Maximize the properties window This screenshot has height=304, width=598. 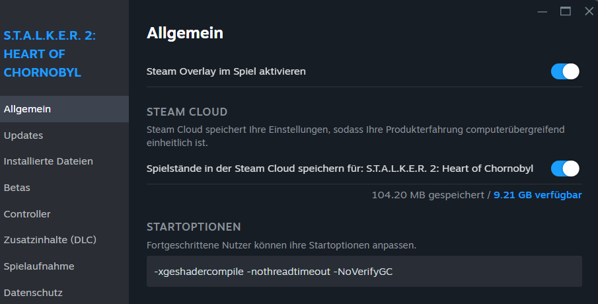565,11
